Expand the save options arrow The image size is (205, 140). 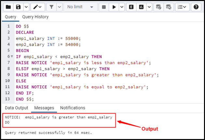[x=26, y=7]
